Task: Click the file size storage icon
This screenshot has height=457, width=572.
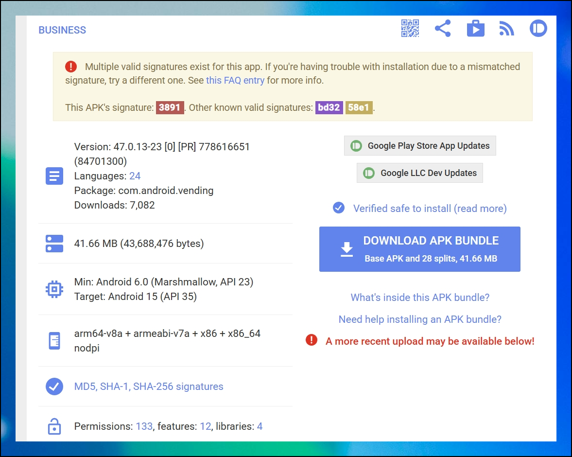Action: [x=54, y=244]
